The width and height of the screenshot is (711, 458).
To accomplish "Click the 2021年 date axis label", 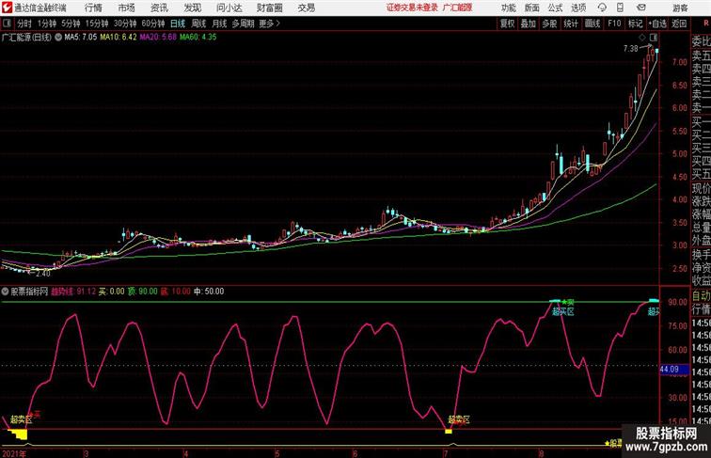I will (13, 453).
